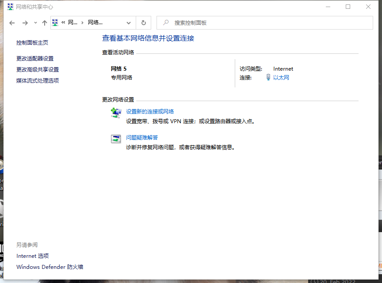The height and width of the screenshot is (283, 382).
Task: Maximize the Network and Sharing Center window
Action: pyautogui.click(x=348, y=7)
